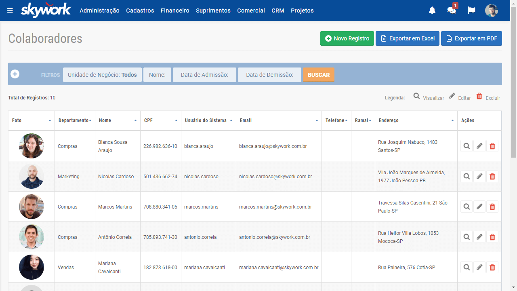
Task: Edit Nicolas Cardoso's record
Action: [x=479, y=176]
